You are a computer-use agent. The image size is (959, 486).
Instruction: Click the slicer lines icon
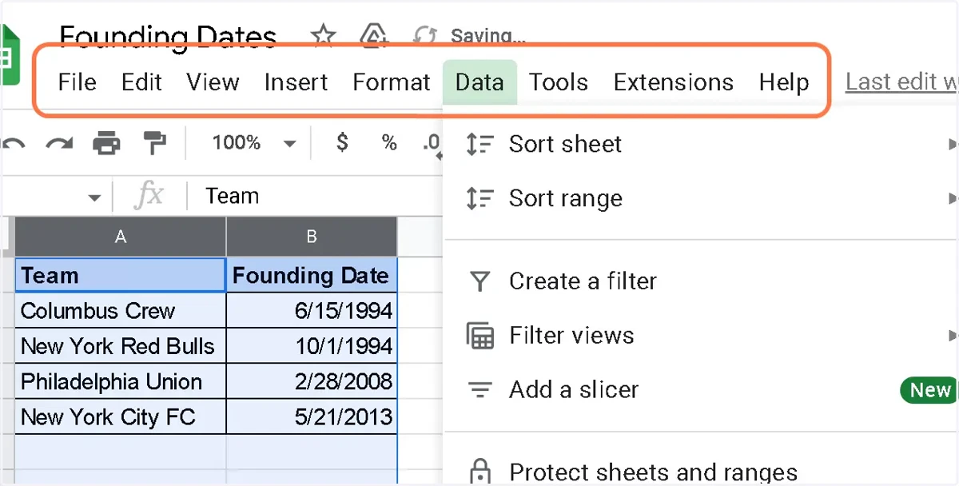click(x=479, y=390)
